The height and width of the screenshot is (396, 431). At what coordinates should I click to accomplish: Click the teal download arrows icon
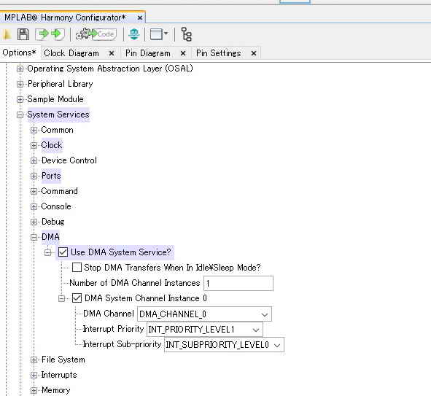point(134,34)
